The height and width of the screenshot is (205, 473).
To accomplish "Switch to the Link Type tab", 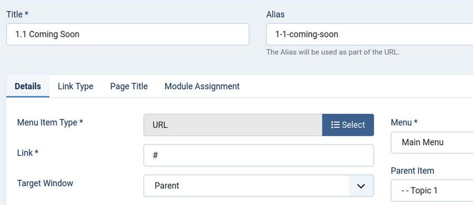I will (75, 86).
